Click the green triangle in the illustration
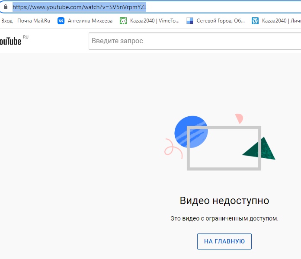 point(261,150)
